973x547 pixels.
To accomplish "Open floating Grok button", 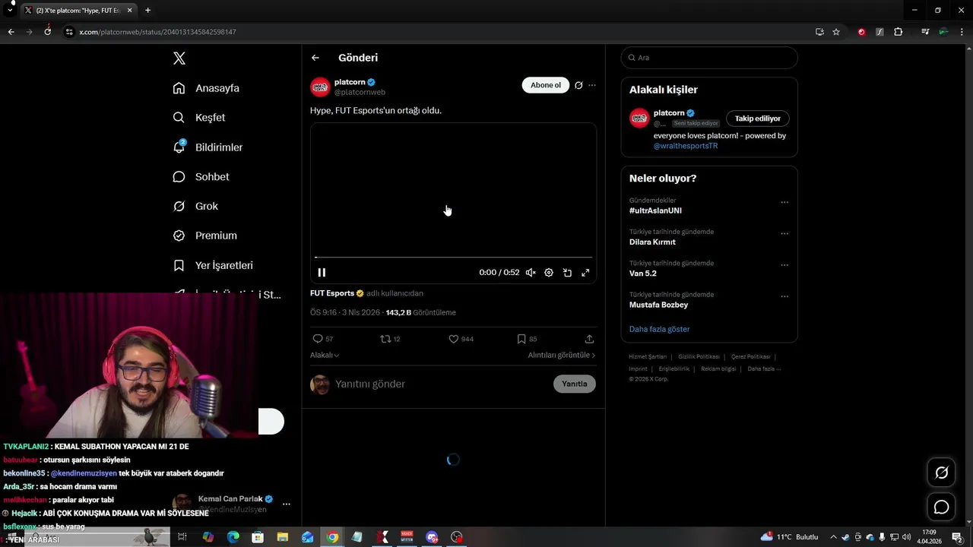I will 941,473.
